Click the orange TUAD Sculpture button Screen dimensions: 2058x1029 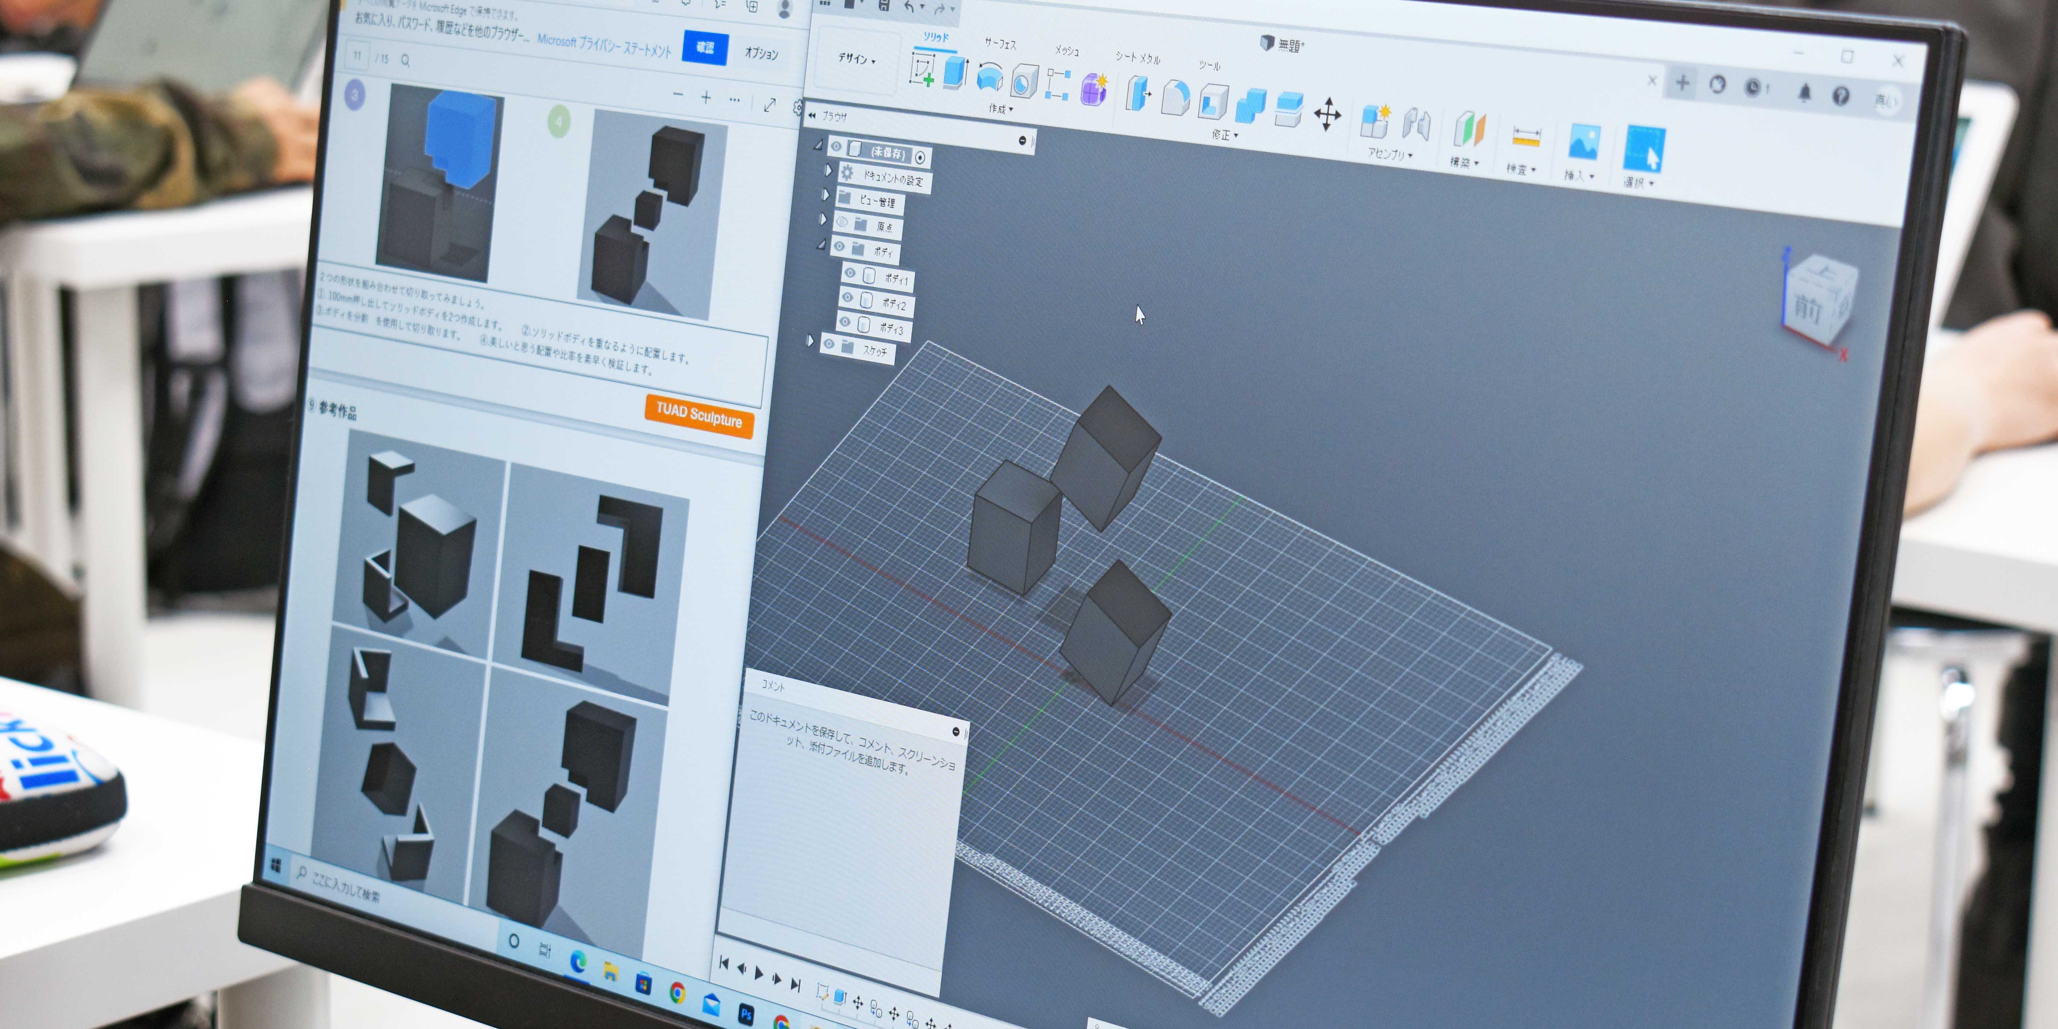click(x=699, y=416)
